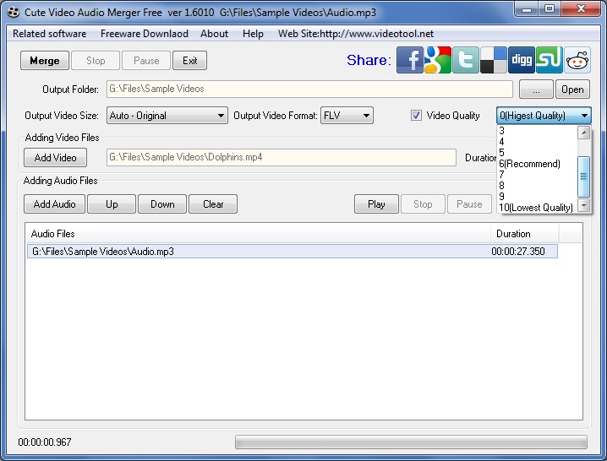This screenshot has height=461, width=607.
Task: Share via the Twitter bird icon
Action: click(x=466, y=60)
